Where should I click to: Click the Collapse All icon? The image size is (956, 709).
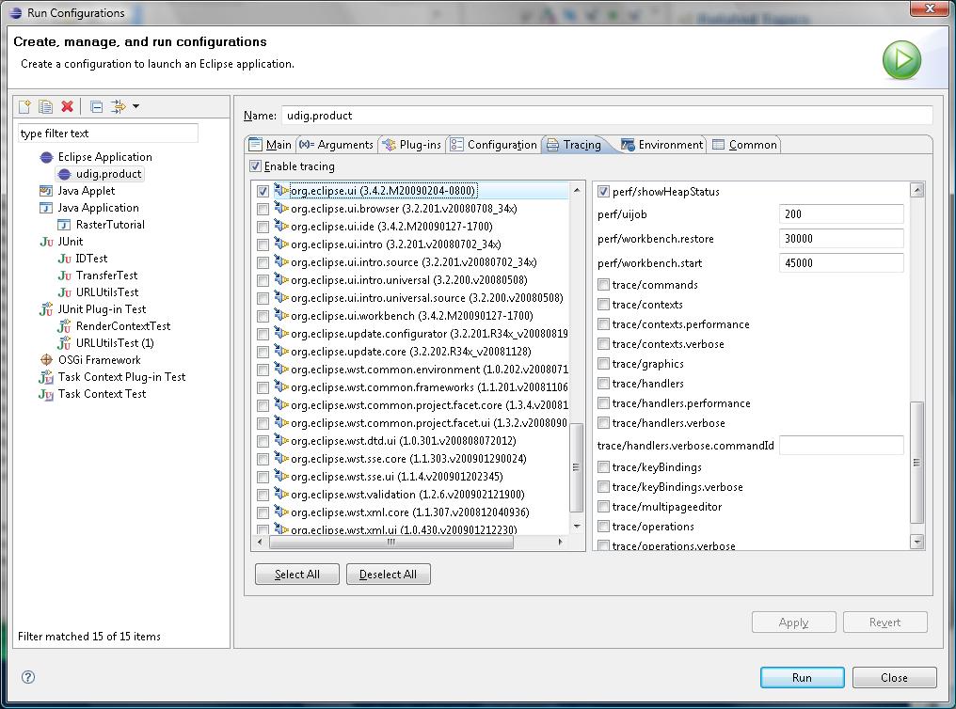96,106
